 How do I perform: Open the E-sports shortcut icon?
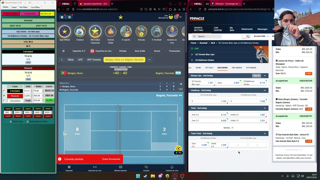coord(126,31)
